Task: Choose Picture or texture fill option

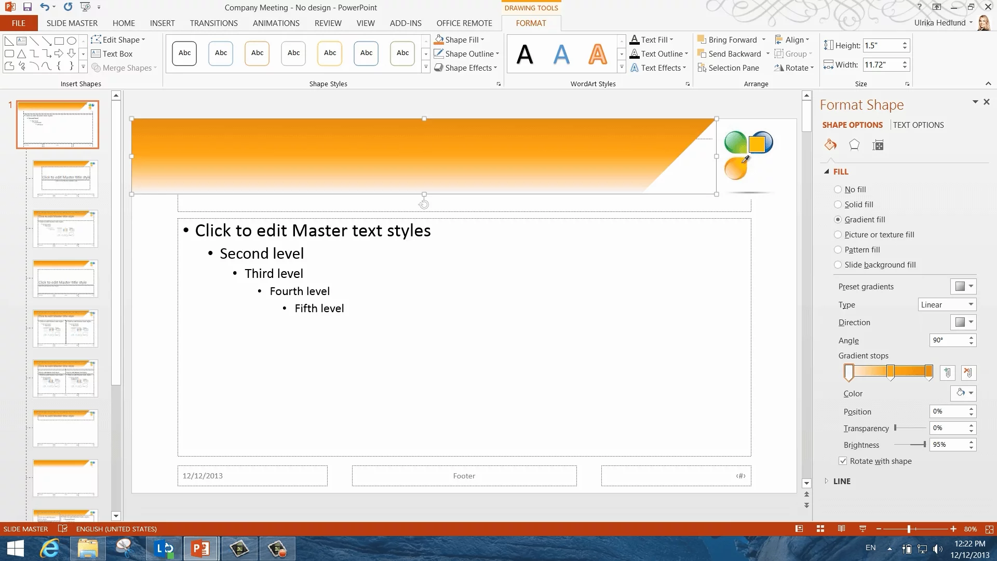Action: coord(838,235)
